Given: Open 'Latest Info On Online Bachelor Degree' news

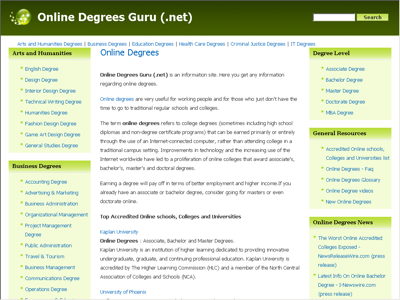Looking at the screenshot, I should click(x=352, y=285).
